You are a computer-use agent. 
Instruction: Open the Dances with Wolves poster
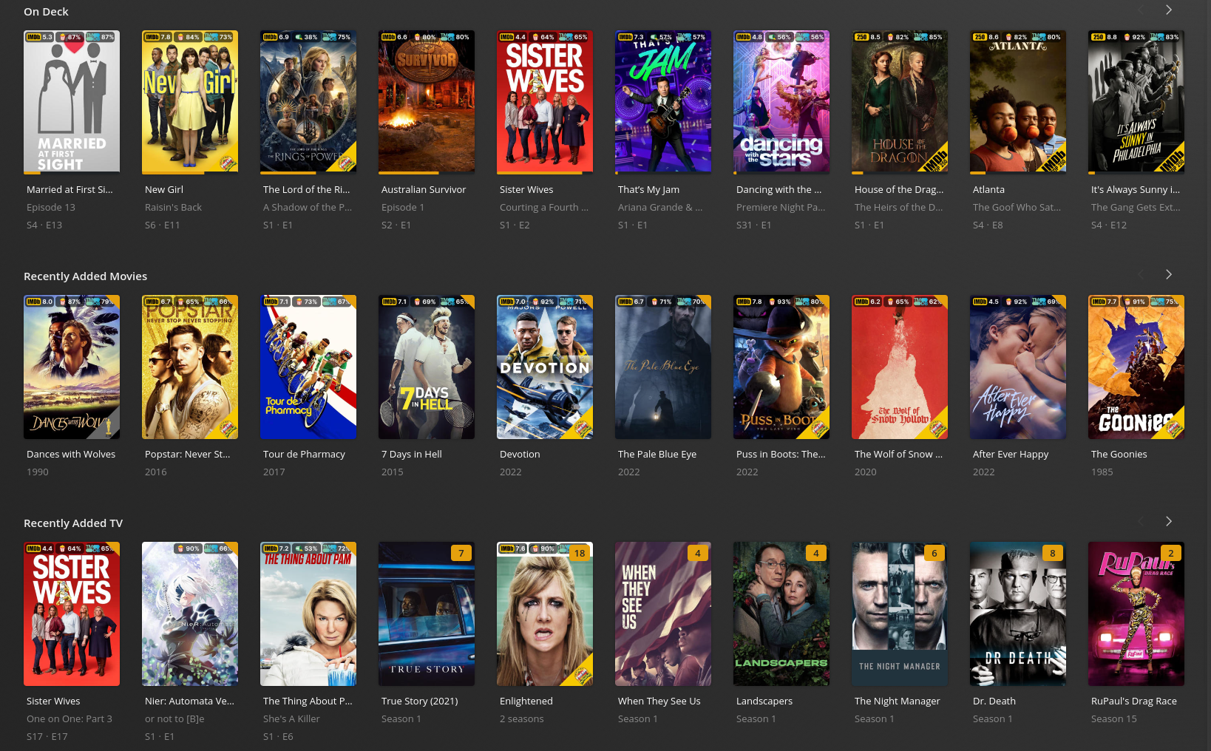[x=72, y=367]
